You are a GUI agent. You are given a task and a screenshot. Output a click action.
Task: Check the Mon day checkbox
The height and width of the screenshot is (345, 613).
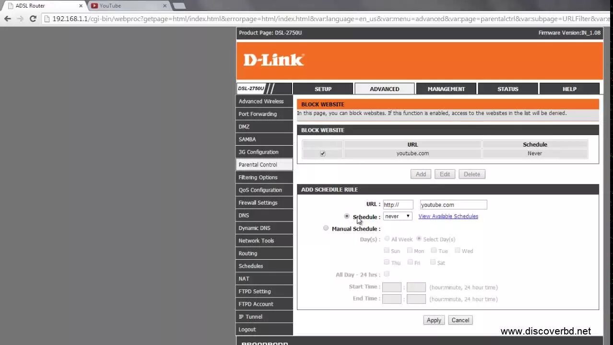pyautogui.click(x=410, y=250)
